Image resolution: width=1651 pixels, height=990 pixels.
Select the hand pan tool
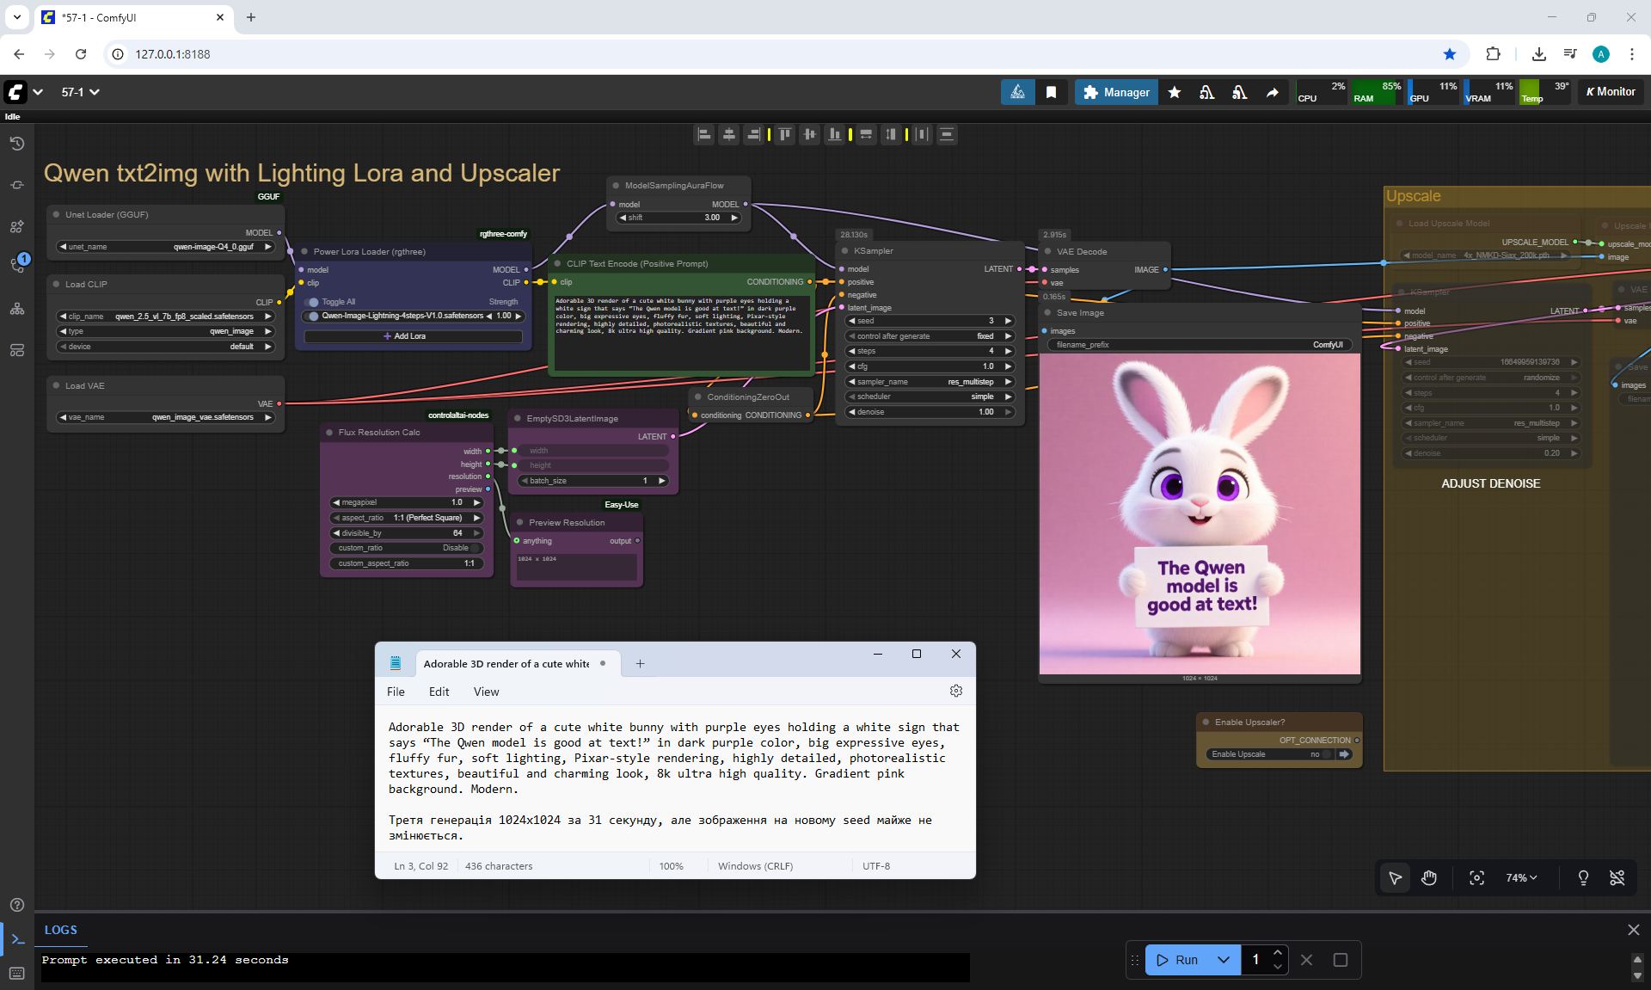1429,878
